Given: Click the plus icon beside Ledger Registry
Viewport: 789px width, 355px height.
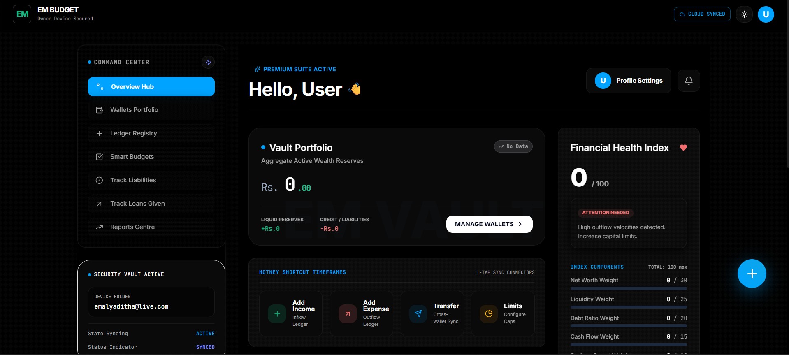Looking at the screenshot, I should click(x=99, y=133).
